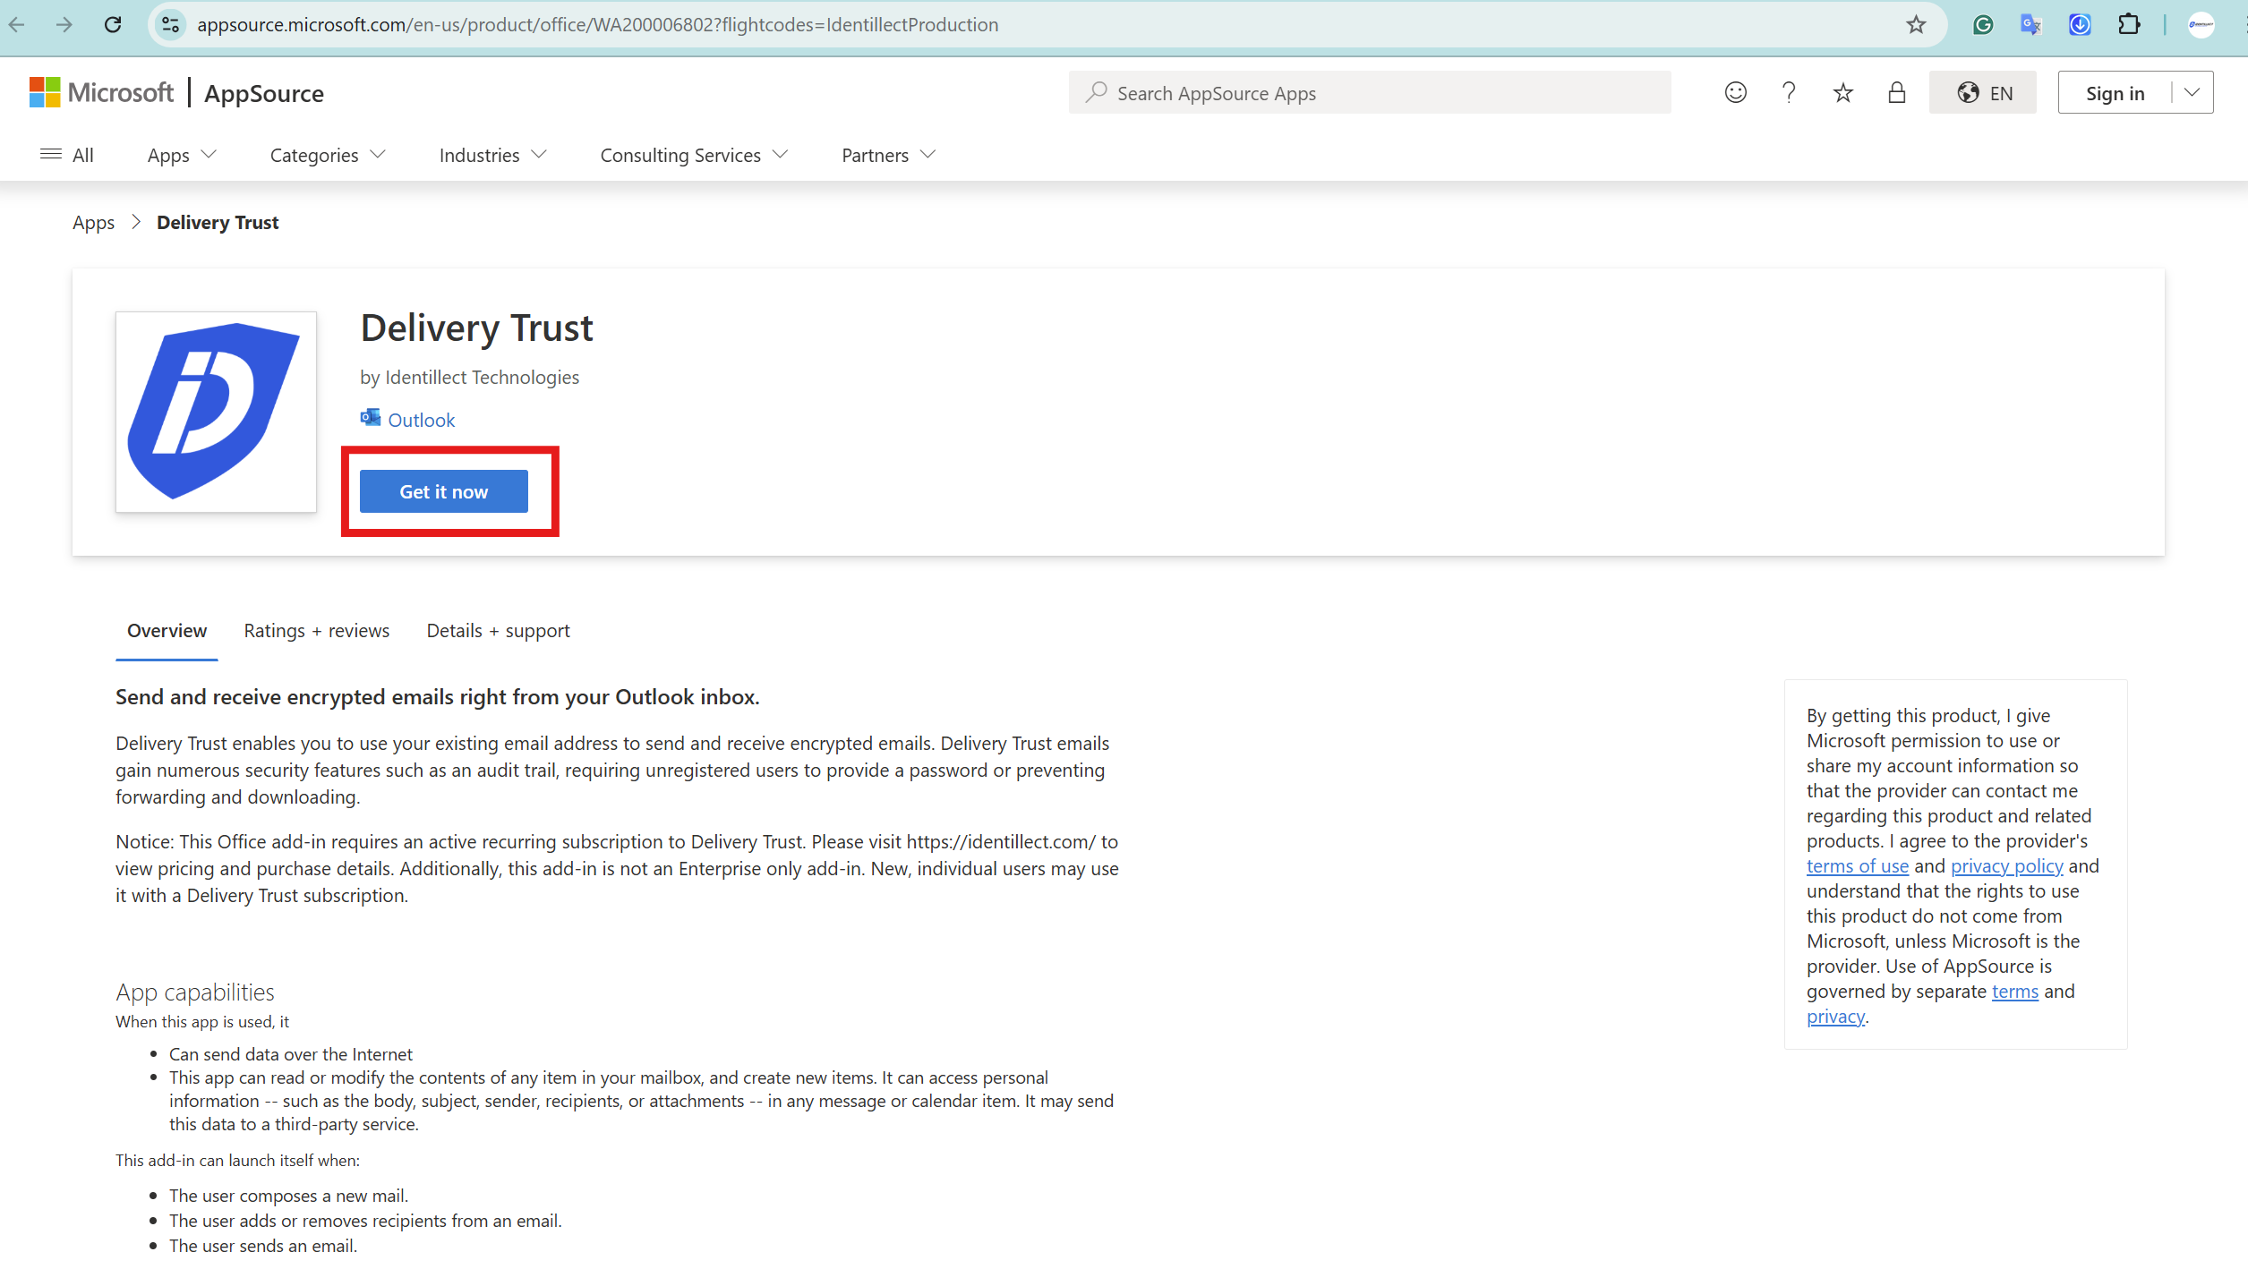2248x1286 pixels.
Task: View site information icon in address bar
Action: pos(170,24)
